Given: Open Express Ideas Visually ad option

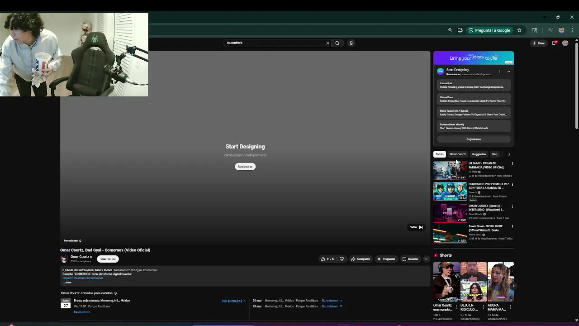Looking at the screenshot, I should [x=474, y=126].
